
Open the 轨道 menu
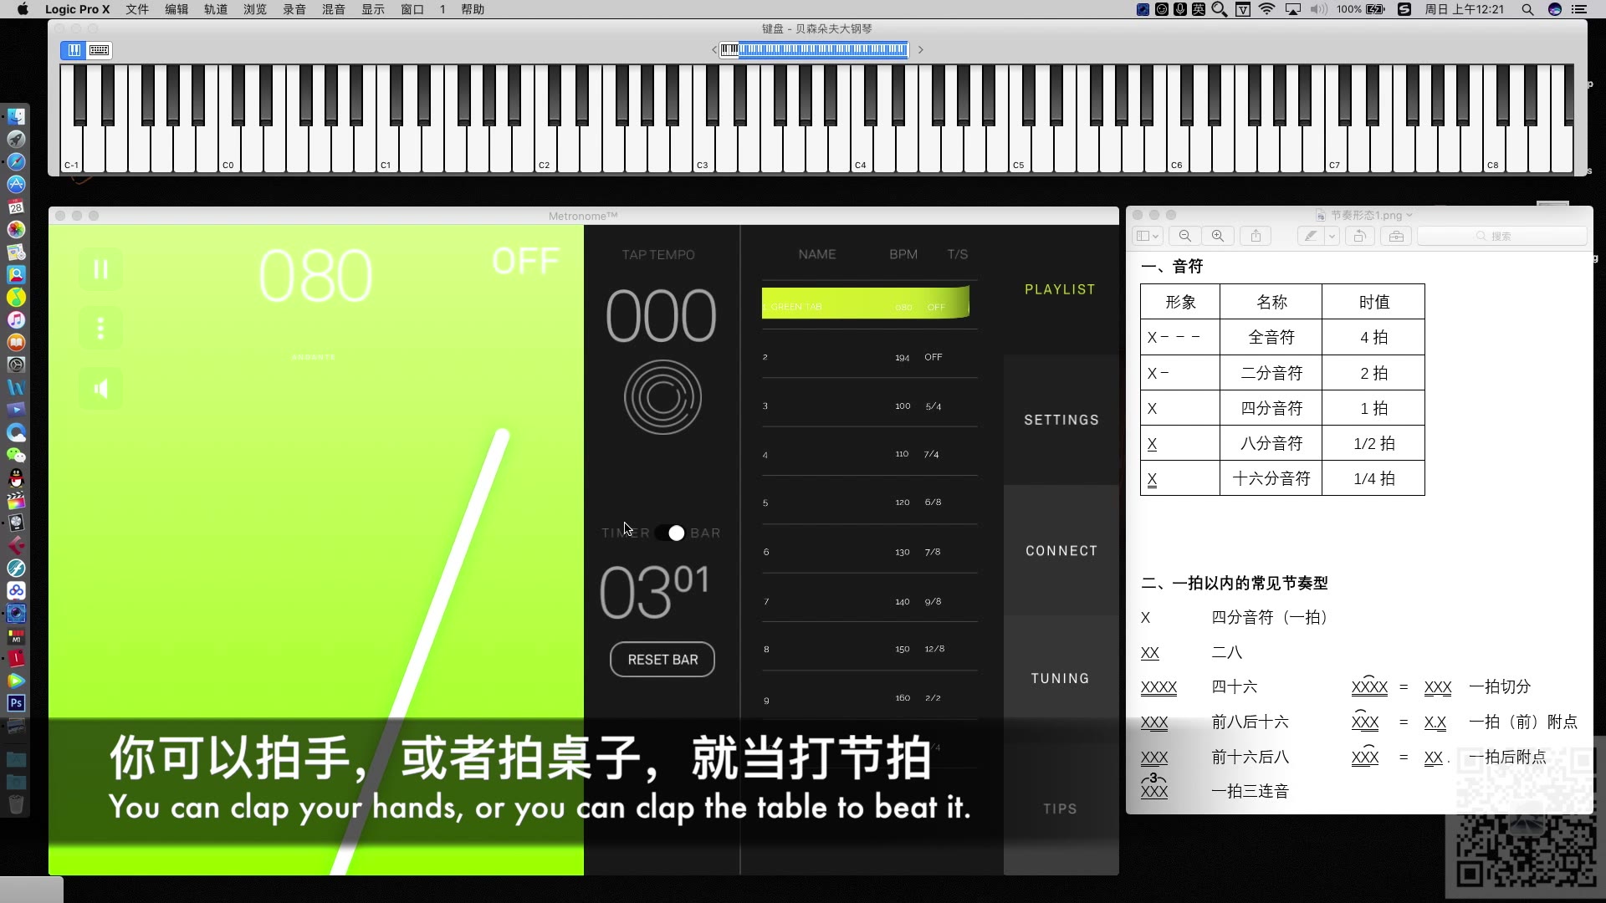(216, 9)
